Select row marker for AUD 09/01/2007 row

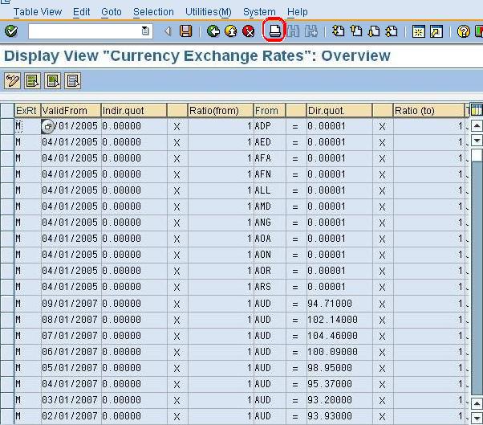click(x=7, y=304)
